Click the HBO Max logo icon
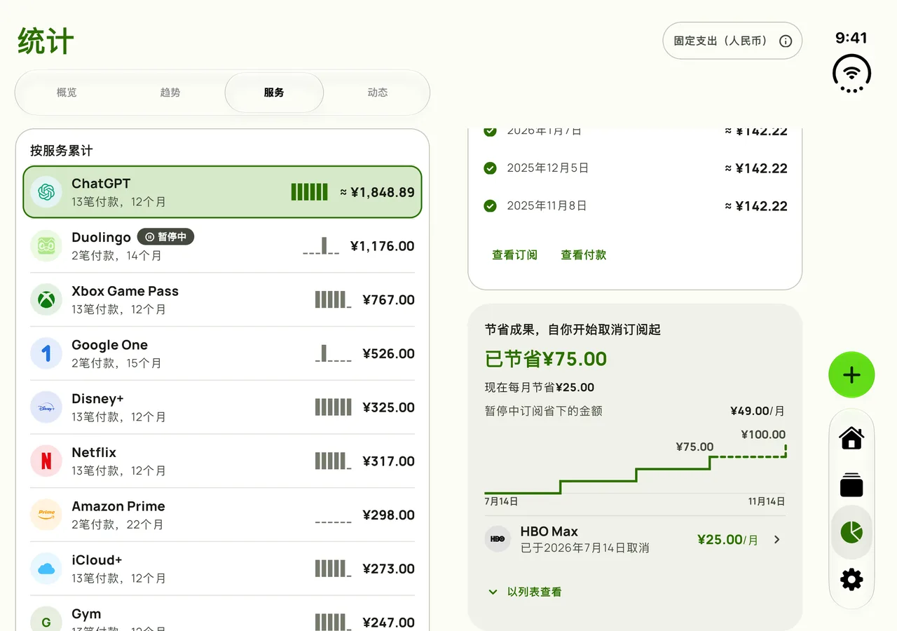This screenshot has width=897, height=631. click(498, 539)
